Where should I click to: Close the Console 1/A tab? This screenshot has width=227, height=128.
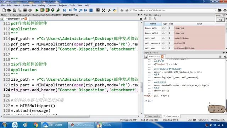[x=162, y=57]
